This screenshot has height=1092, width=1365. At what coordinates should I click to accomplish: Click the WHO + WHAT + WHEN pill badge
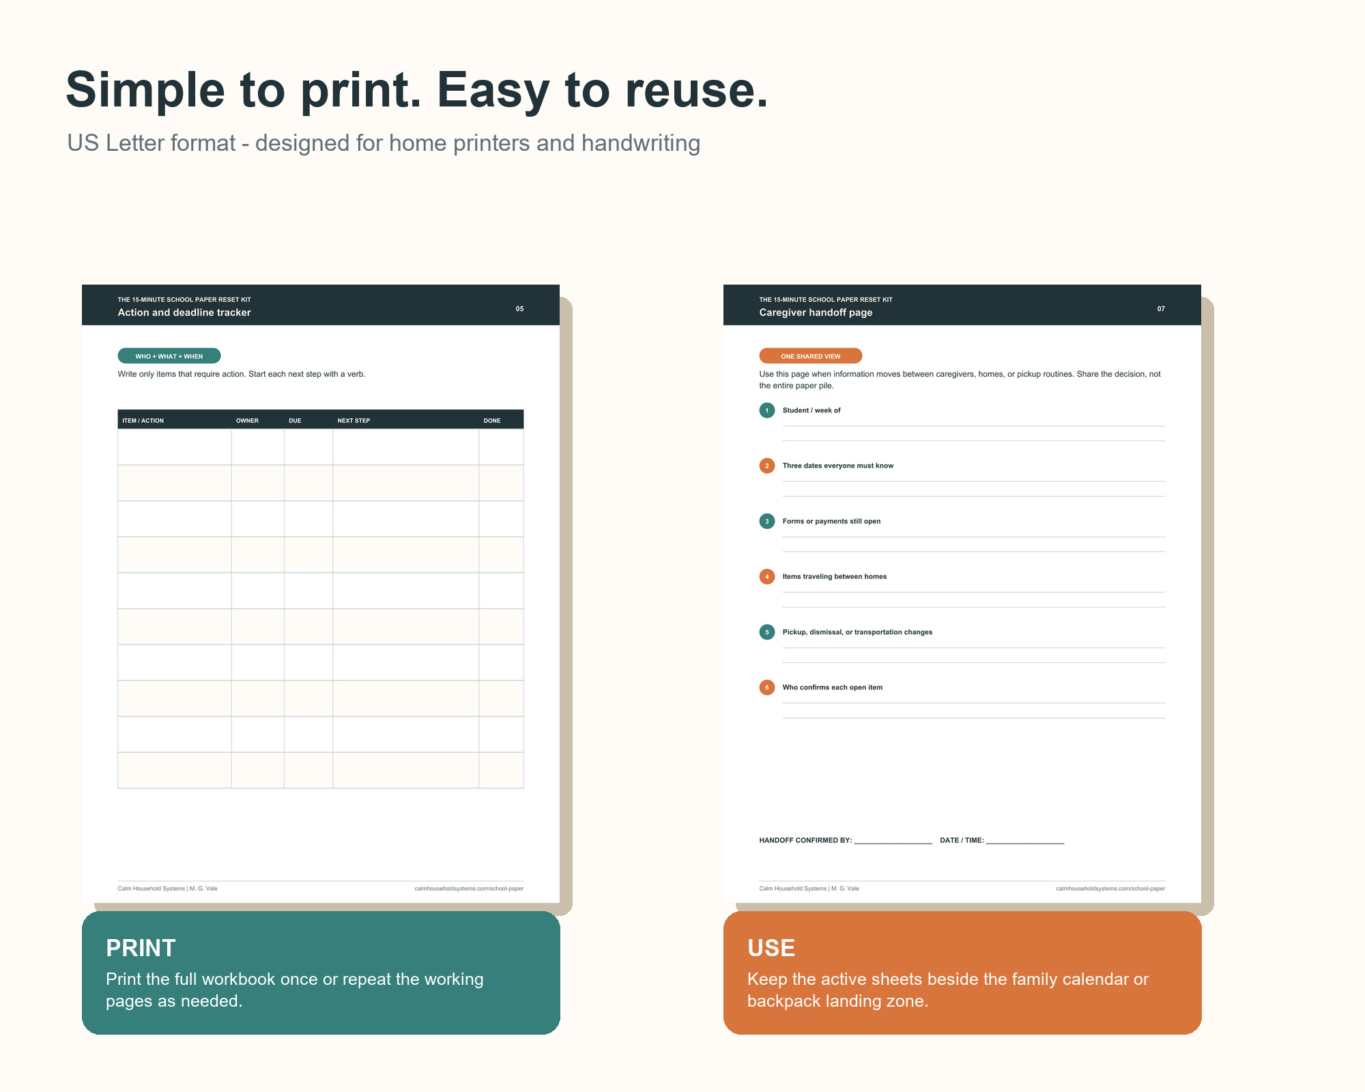click(x=169, y=356)
